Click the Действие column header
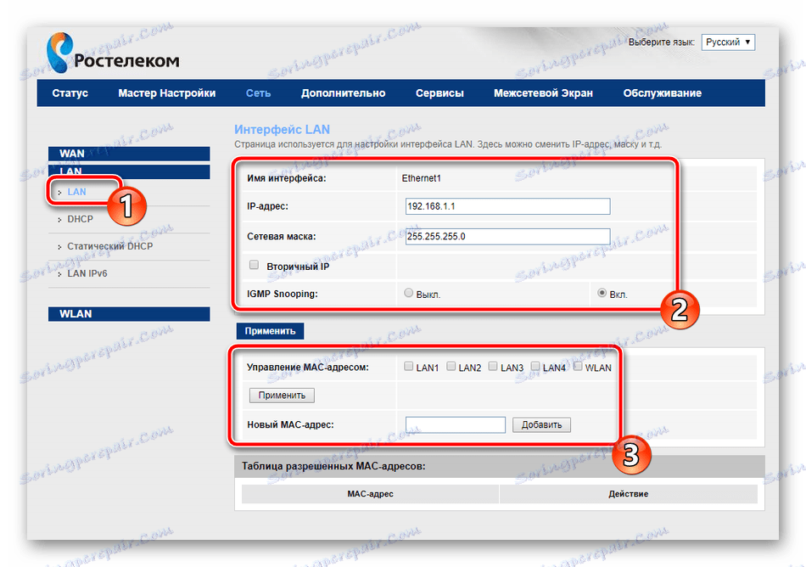Viewport: 806px width, 567px height. coord(628,494)
